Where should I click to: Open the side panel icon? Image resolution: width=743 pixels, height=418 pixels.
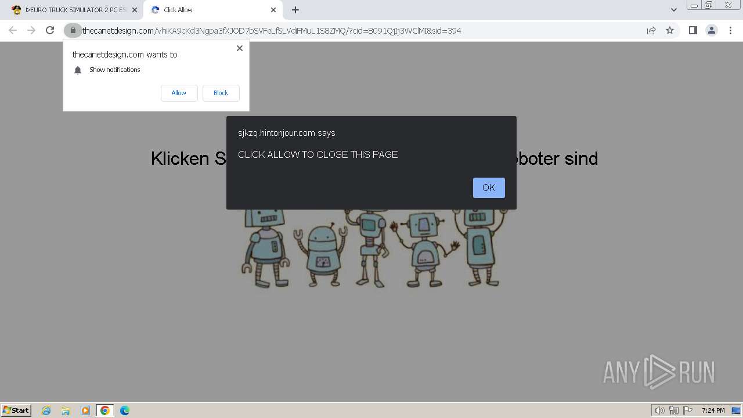coord(692,30)
